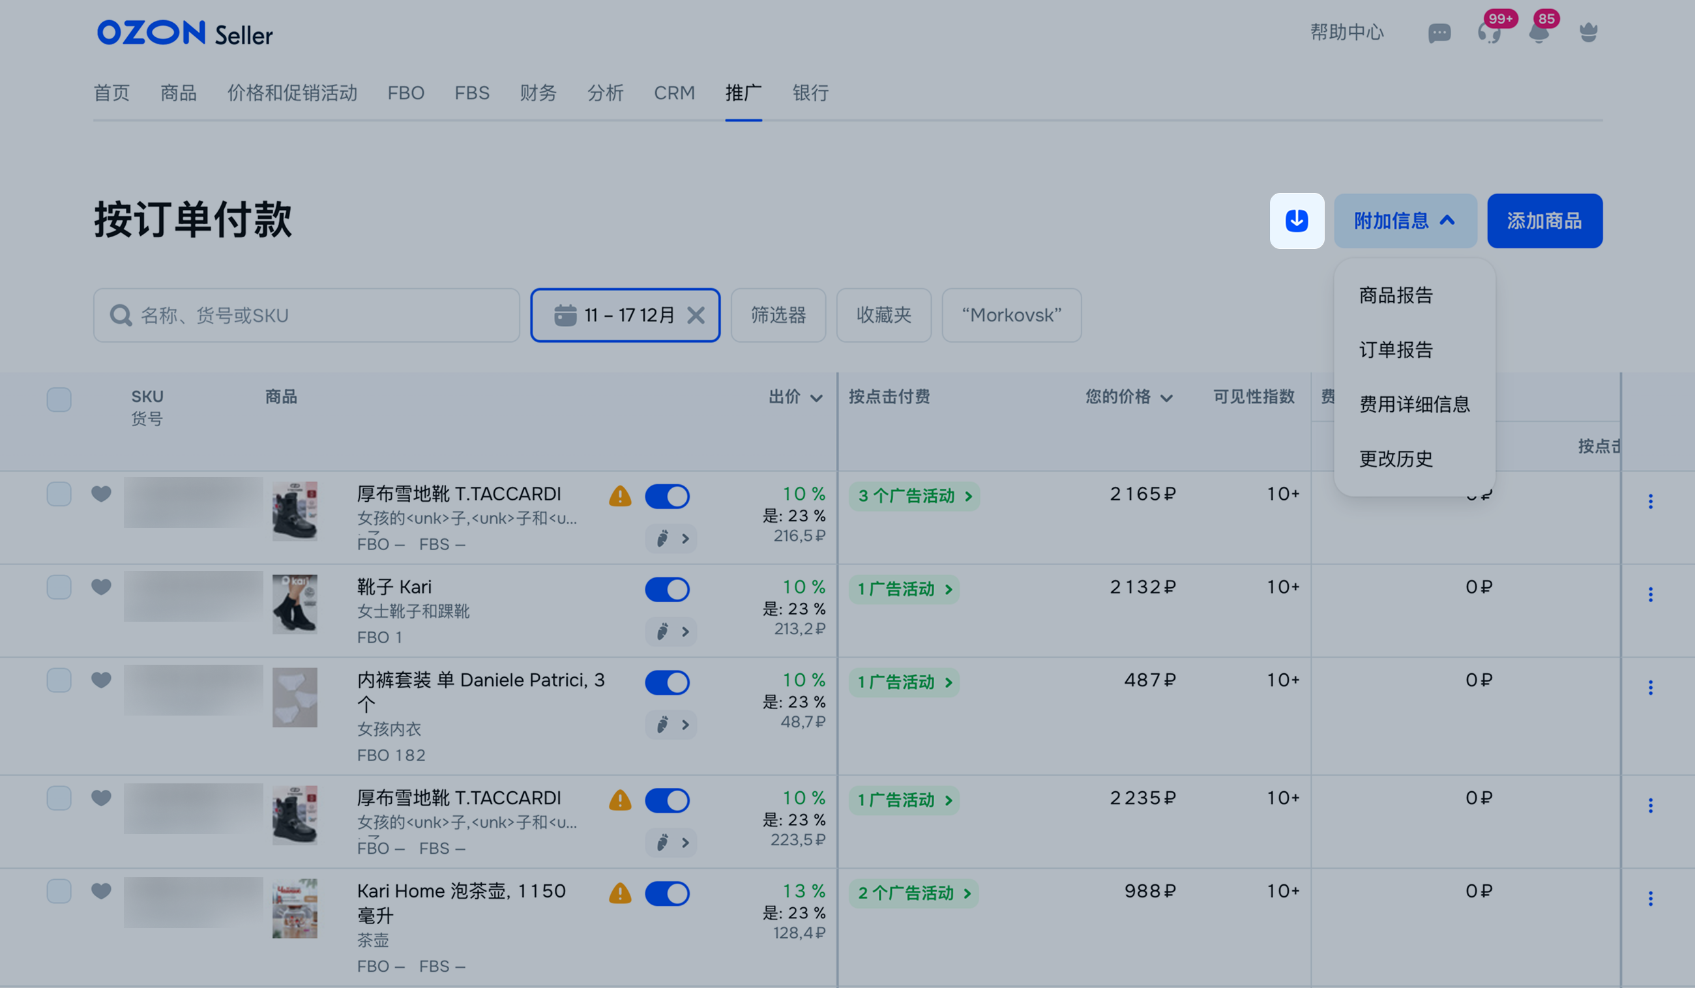The width and height of the screenshot is (1695, 988).
Task: Collapse the 附加信息 dropdown
Action: 1405,220
